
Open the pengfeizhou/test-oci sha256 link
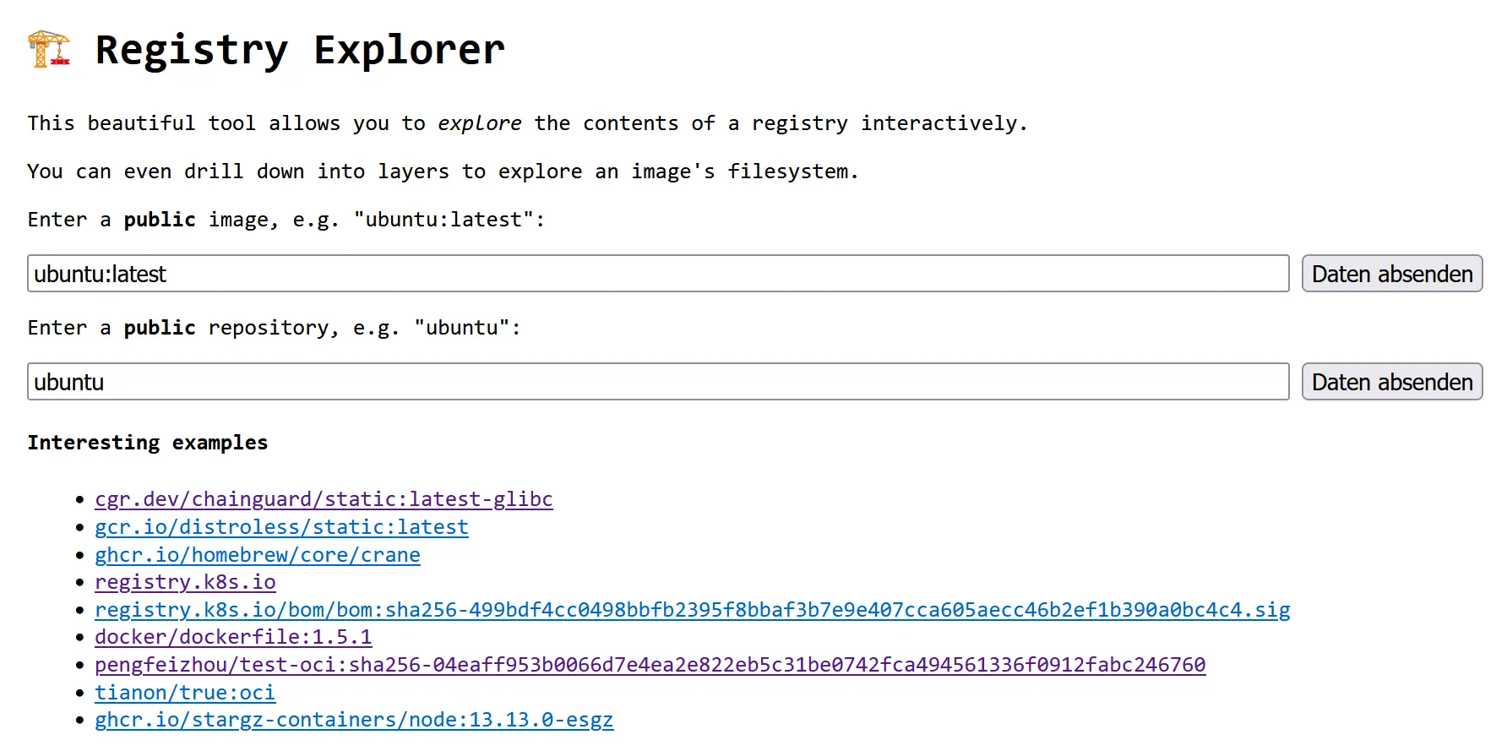pyautogui.click(x=650, y=665)
